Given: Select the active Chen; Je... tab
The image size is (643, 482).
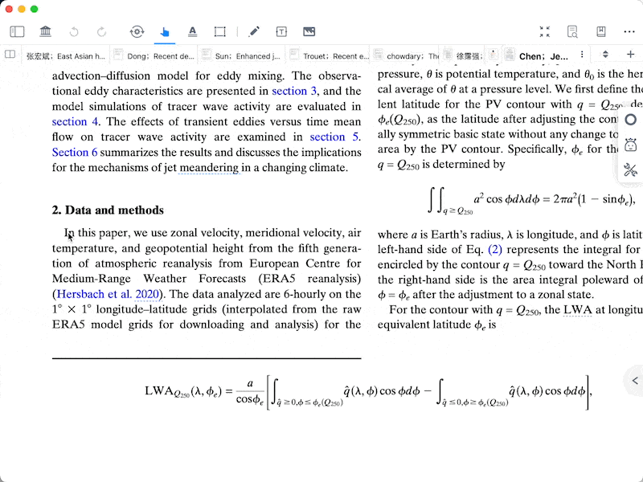Looking at the screenshot, I should click(543, 56).
